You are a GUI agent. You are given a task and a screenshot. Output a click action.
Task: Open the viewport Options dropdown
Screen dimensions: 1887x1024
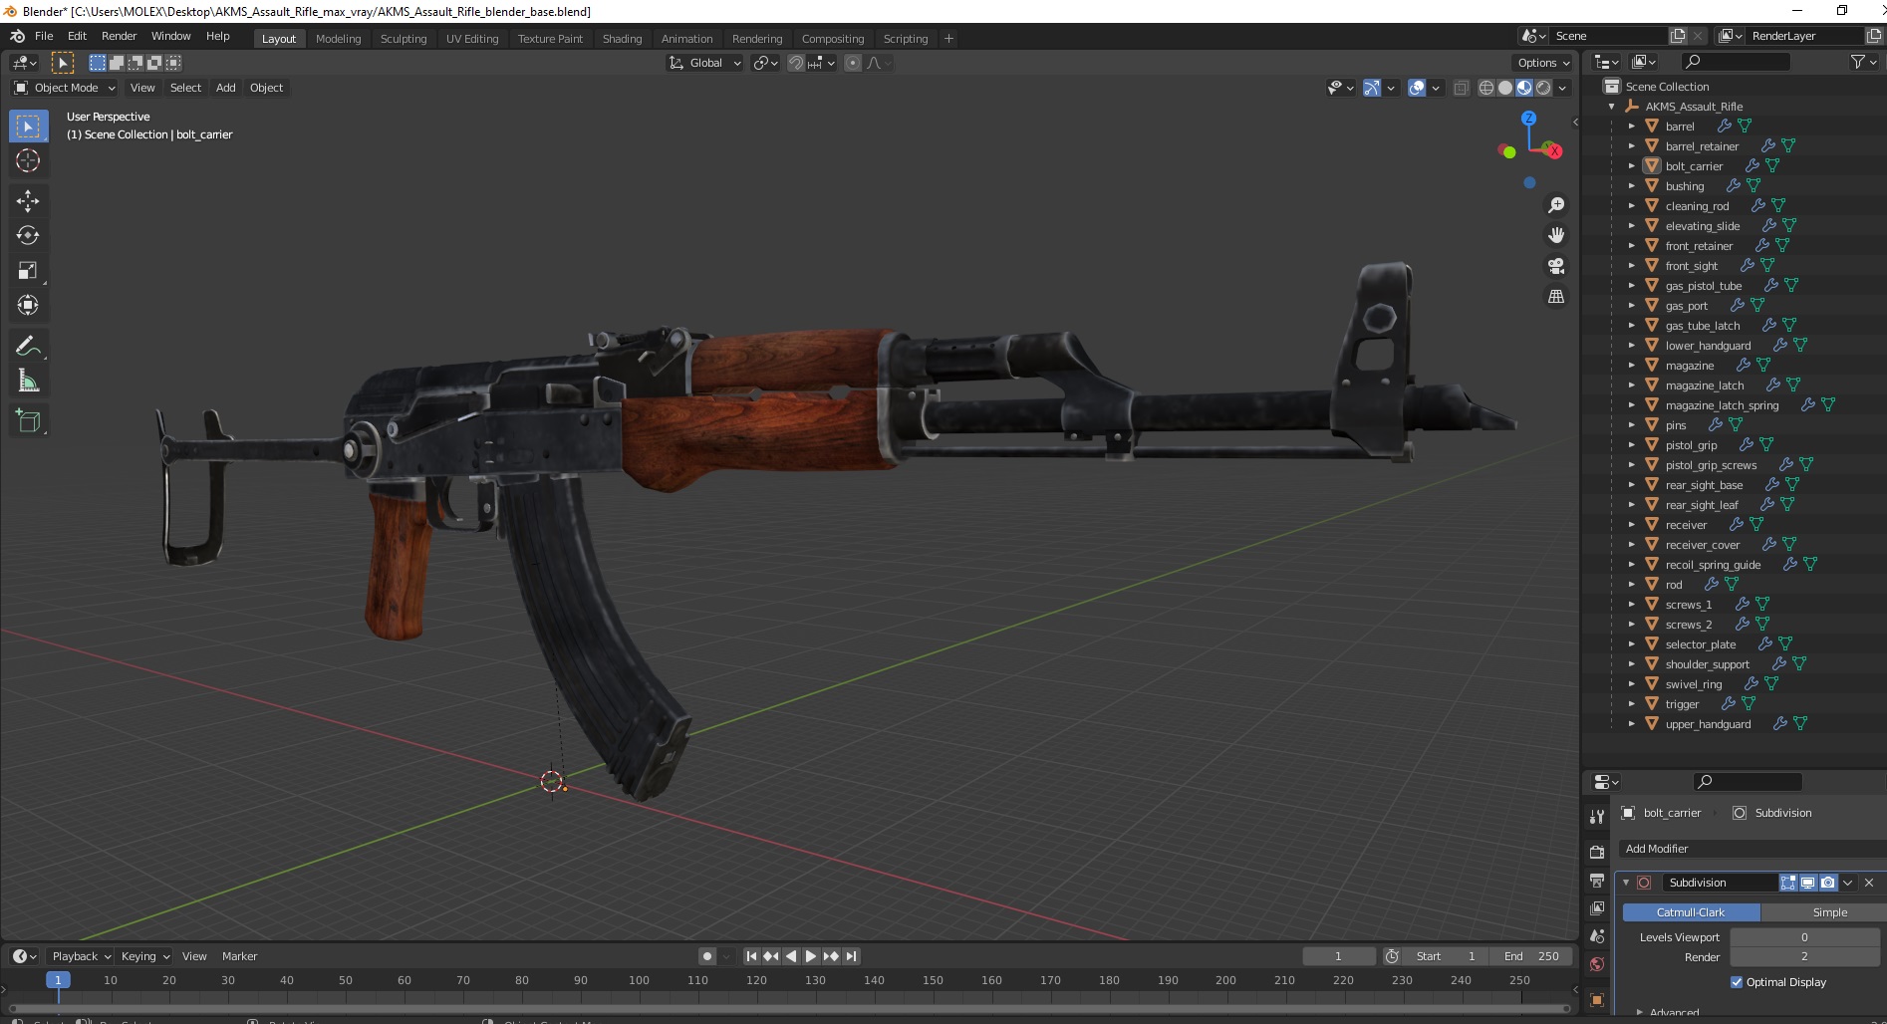coord(1543,63)
